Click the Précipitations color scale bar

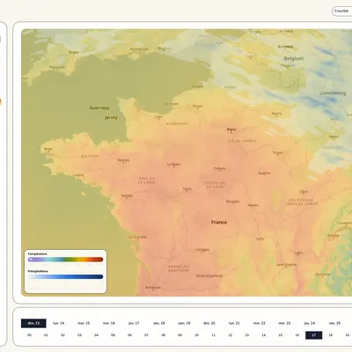(65, 276)
